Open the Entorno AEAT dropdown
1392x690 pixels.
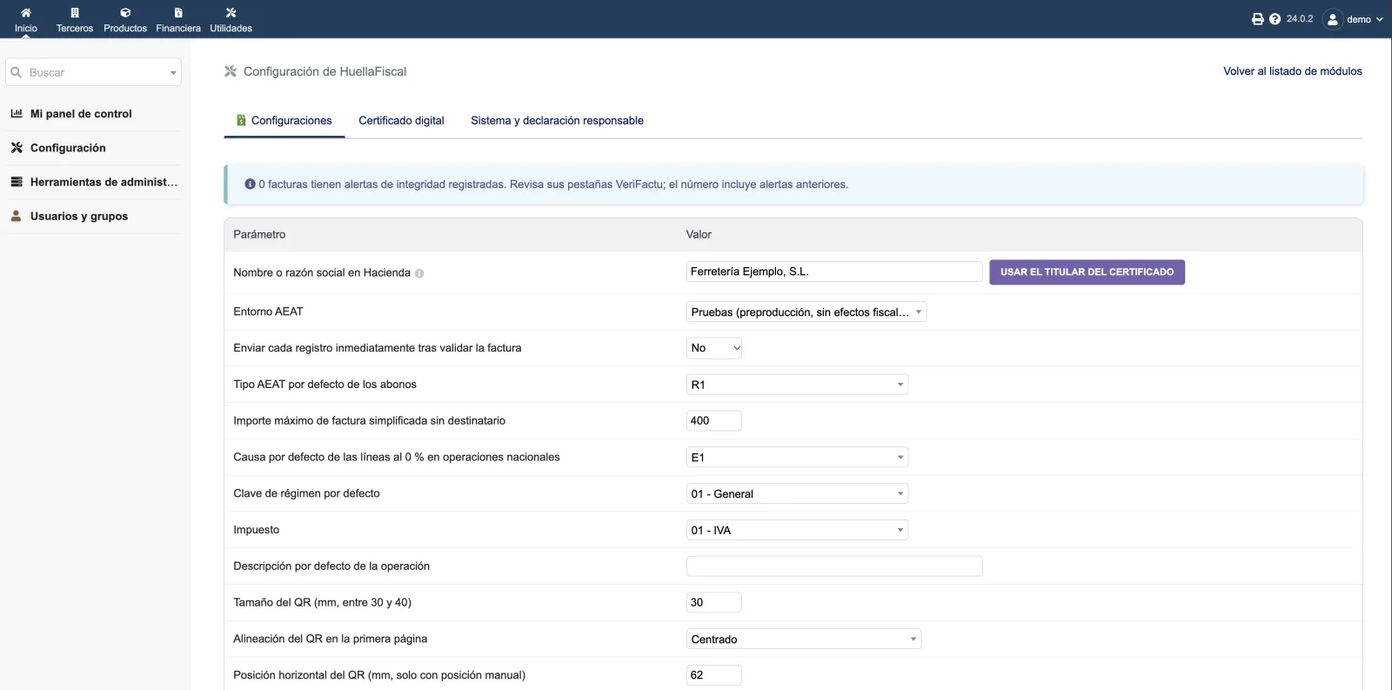[806, 312]
